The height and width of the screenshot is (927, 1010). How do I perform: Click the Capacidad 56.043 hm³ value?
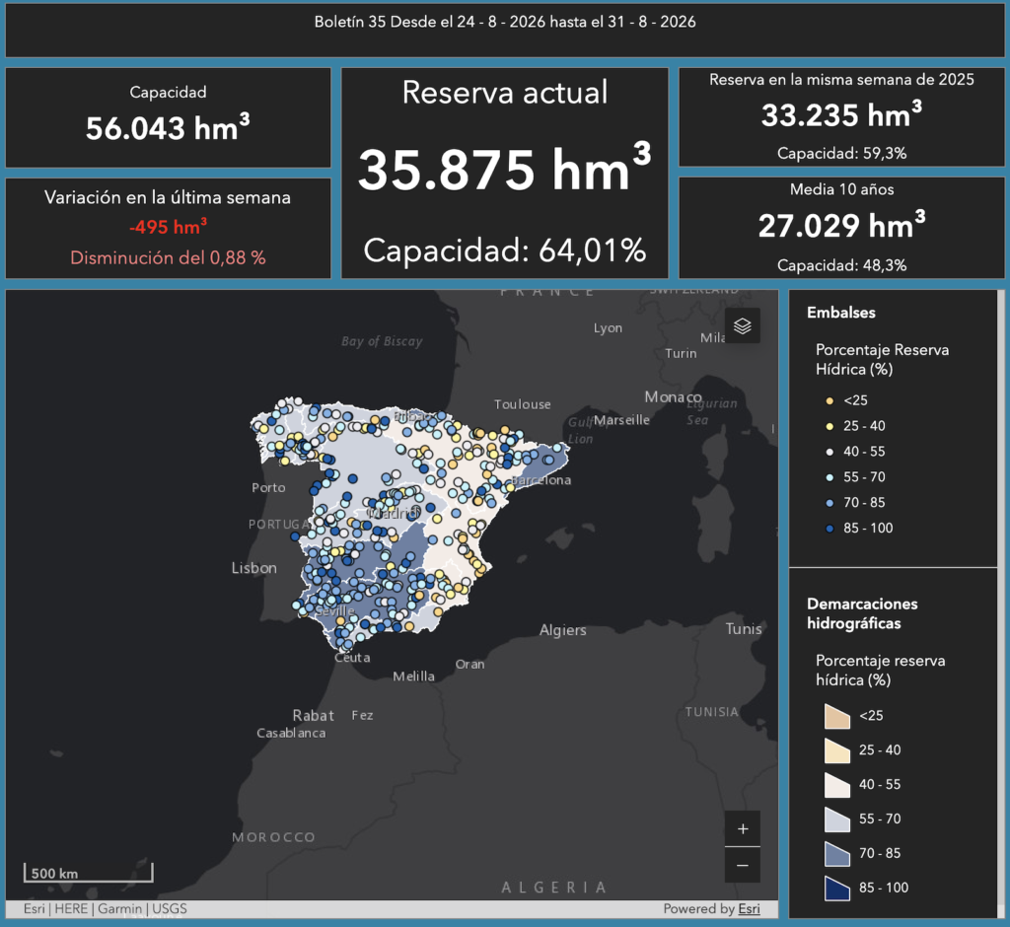click(168, 127)
